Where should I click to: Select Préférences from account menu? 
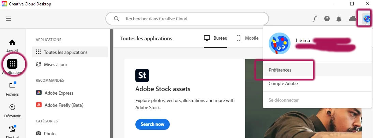pyautogui.click(x=280, y=70)
